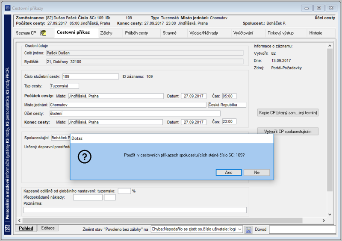Image resolution: width=342 pixels, height=241 pixels.
Task: Click the Konec cesty Čas field 23:00
Action: [229, 121]
